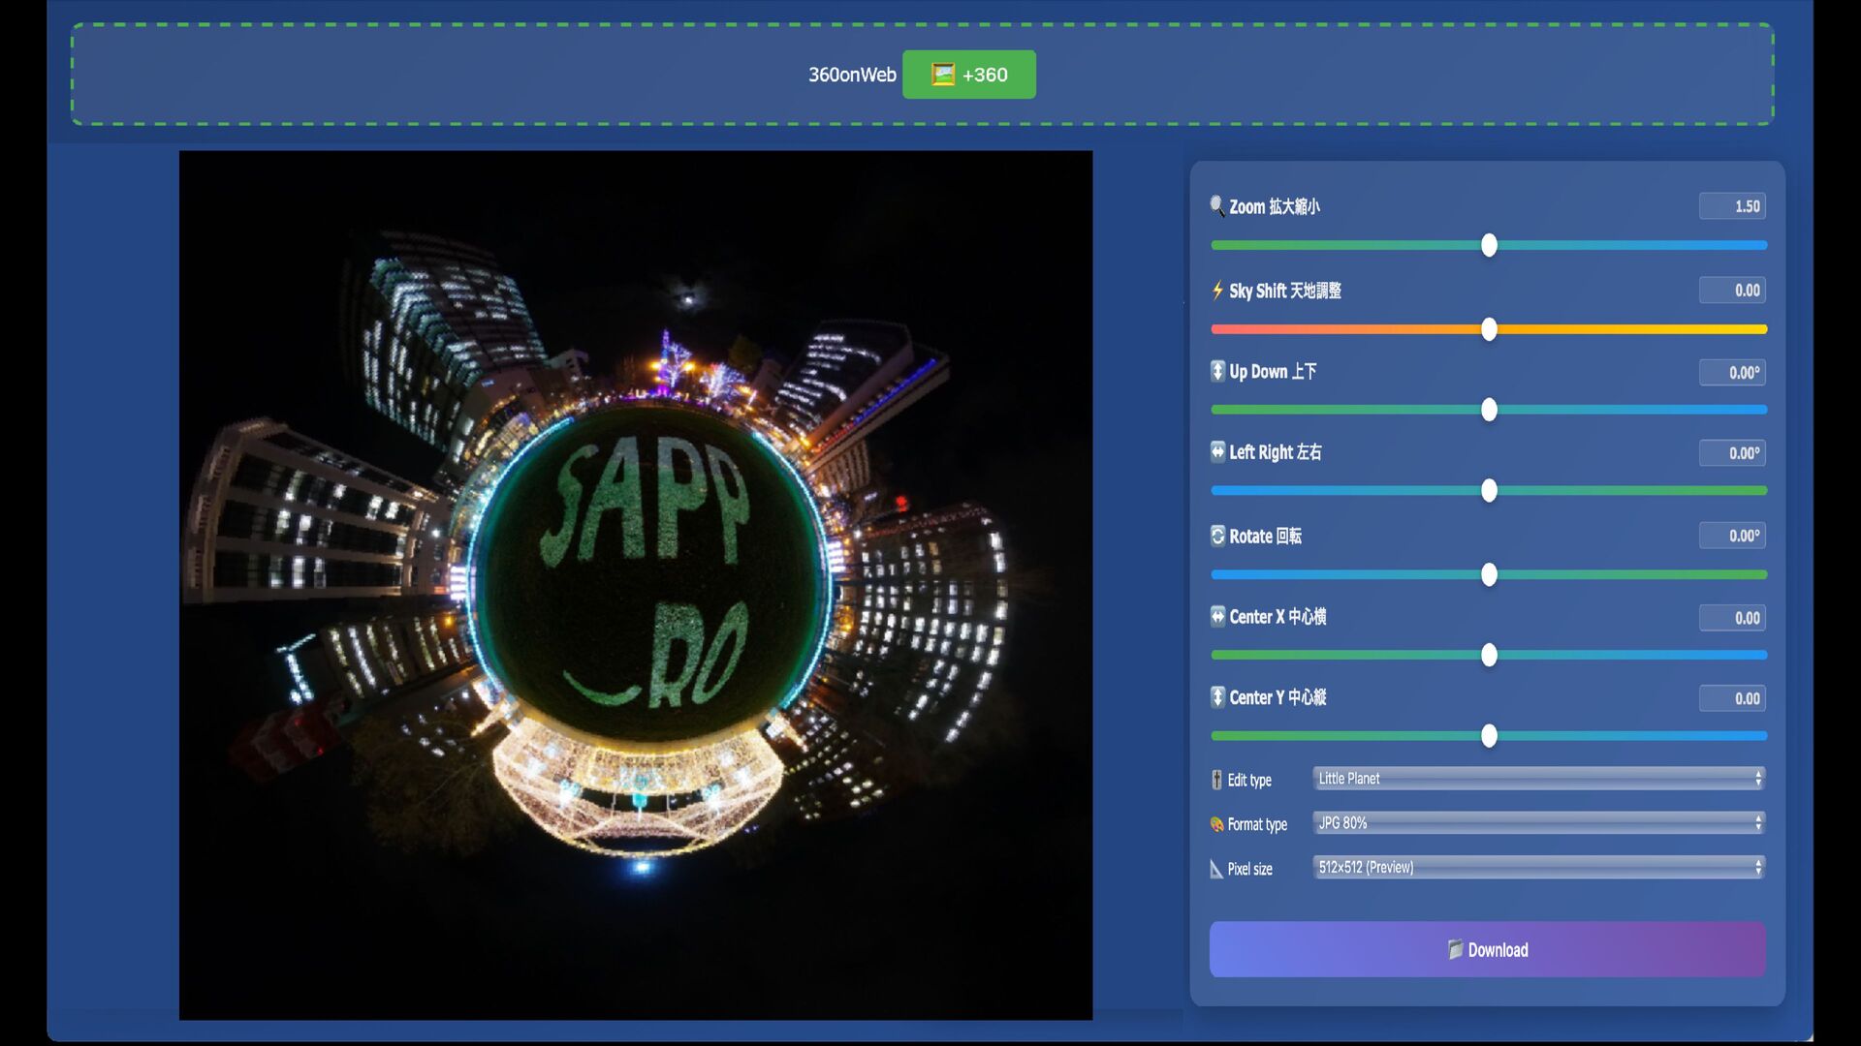
Task: Click the green +360 upload button
Action: pyautogui.click(x=968, y=75)
